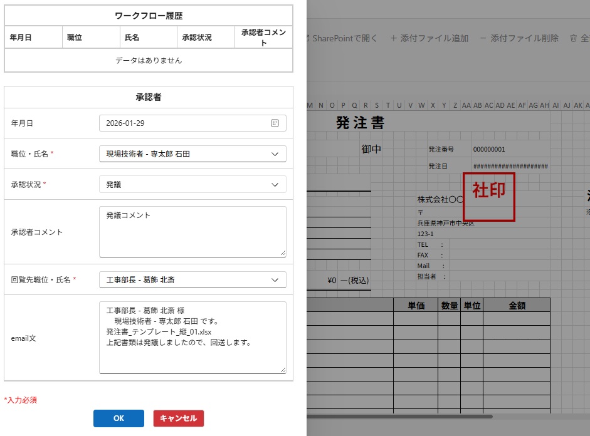Open the calendar picker in the 年月日 field
The image size is (590, 436).
tap(274, 123)
